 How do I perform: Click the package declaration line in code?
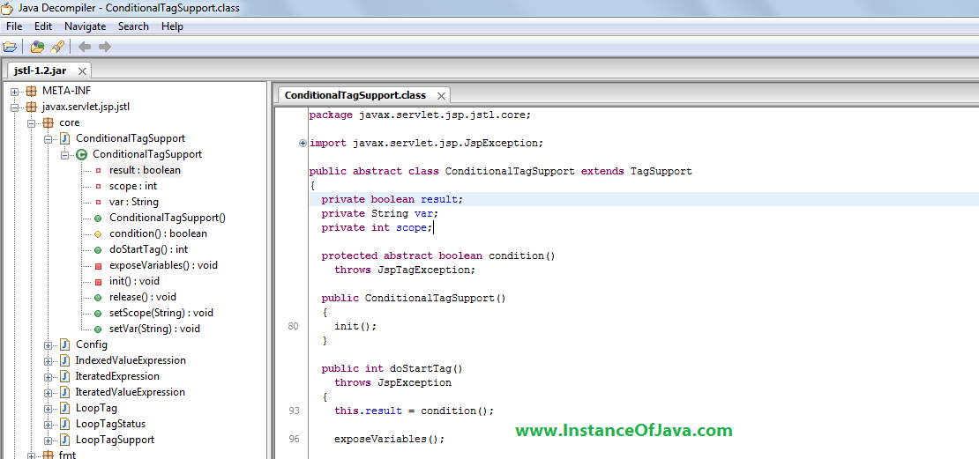click(420, 115)
